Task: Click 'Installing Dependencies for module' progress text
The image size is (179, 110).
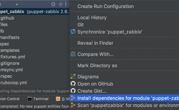Action: [x=35, y=91]
